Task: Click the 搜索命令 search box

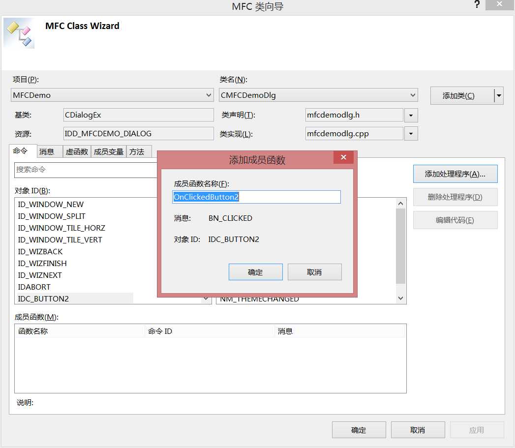Action: coord(86,170)
